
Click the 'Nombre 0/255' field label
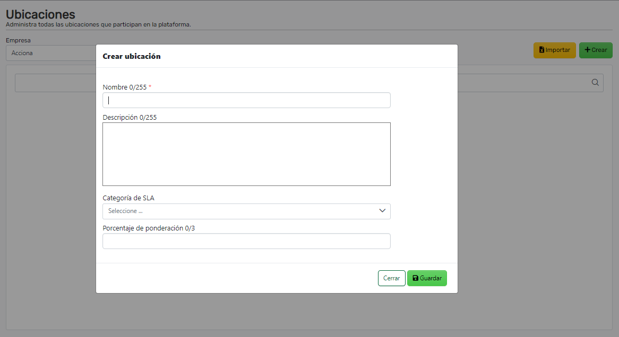point(124,87)
